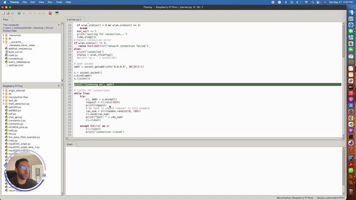This screenshot has width=356, height=200.
Task: Run current script with green play button
Action: tap(19, 13)
